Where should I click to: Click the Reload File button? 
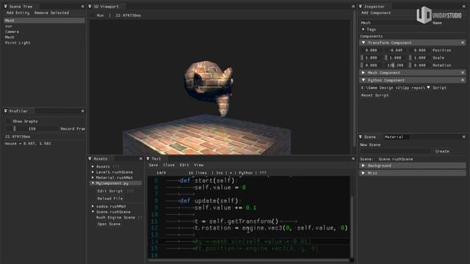coord(110,199)
